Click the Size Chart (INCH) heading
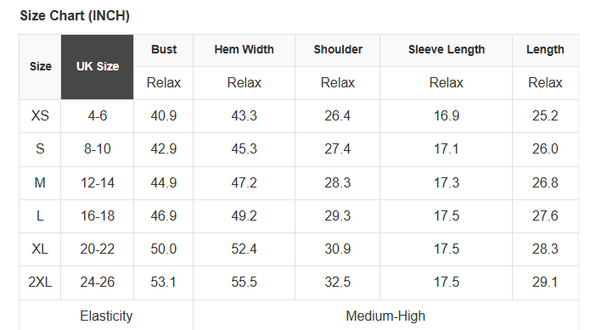 point(75,15)
